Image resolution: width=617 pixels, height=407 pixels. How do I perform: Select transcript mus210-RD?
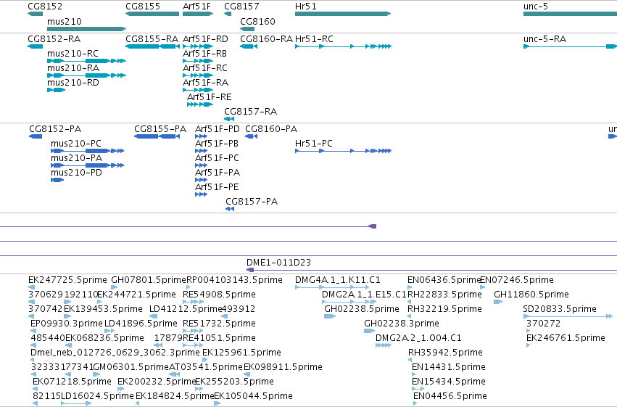73,83
